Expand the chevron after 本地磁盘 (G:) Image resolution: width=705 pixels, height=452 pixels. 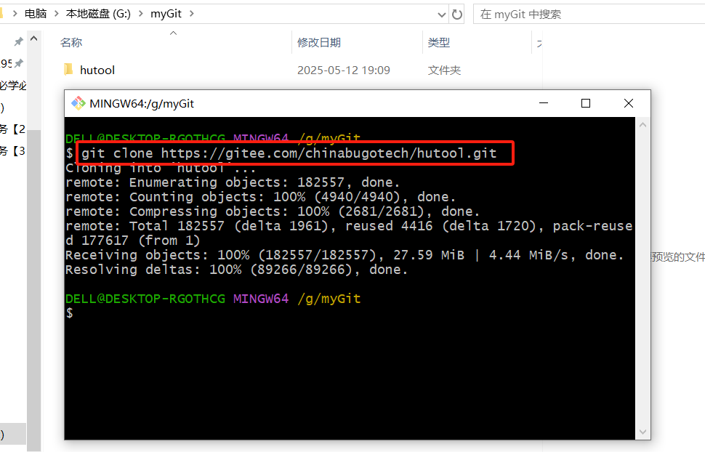141,14
